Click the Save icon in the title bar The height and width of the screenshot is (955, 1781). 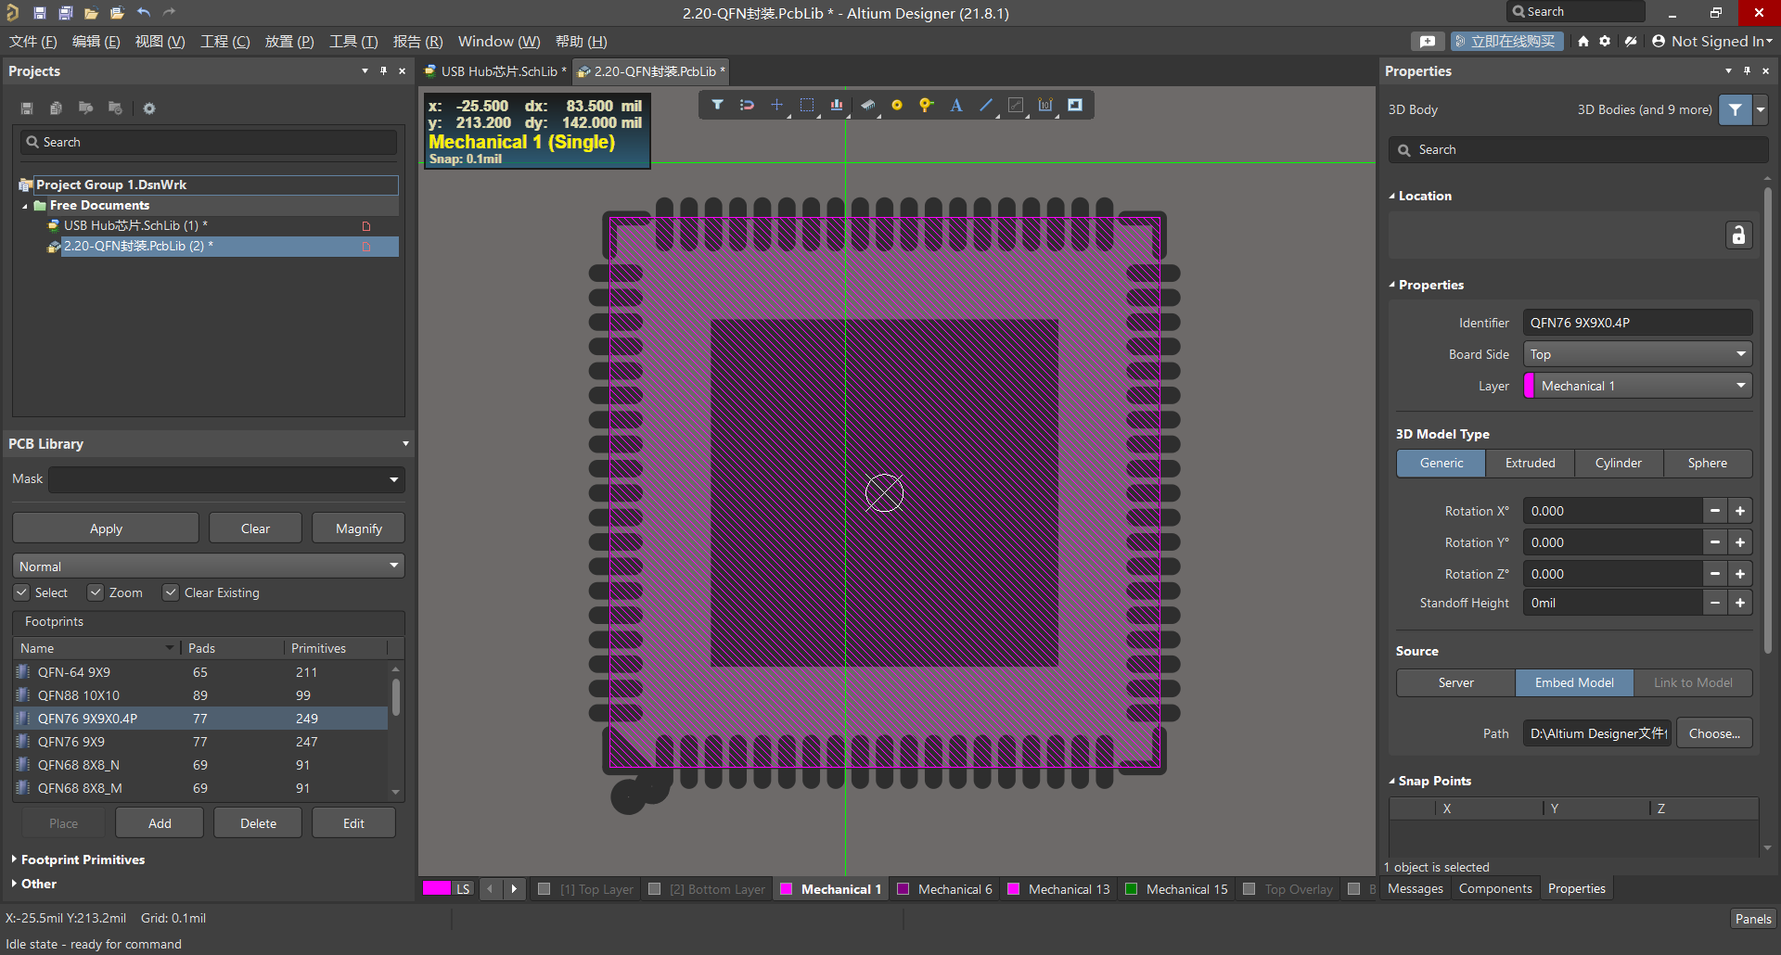tap(39, 13)
